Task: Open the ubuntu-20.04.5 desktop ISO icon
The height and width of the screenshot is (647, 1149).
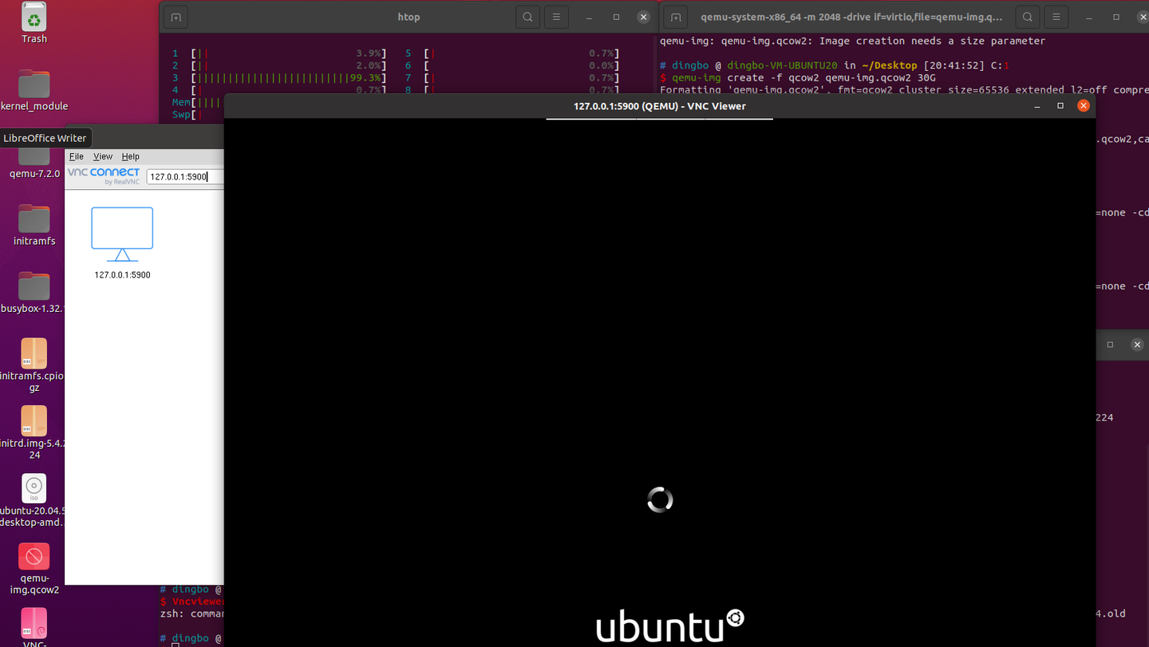Action: tap(34, 488)
